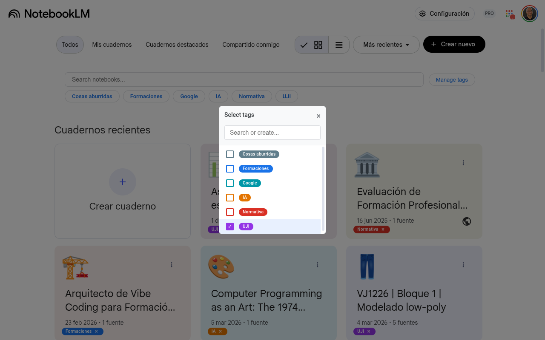Click the paint palette emoji icon
Viewport: 545px width, 340px height.
point(221,266)
